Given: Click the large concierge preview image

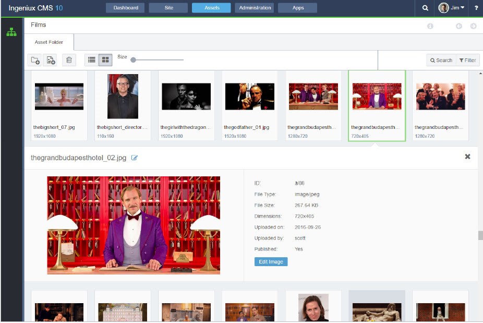Looking at the screenshot, I should click(x=134, y=225).
